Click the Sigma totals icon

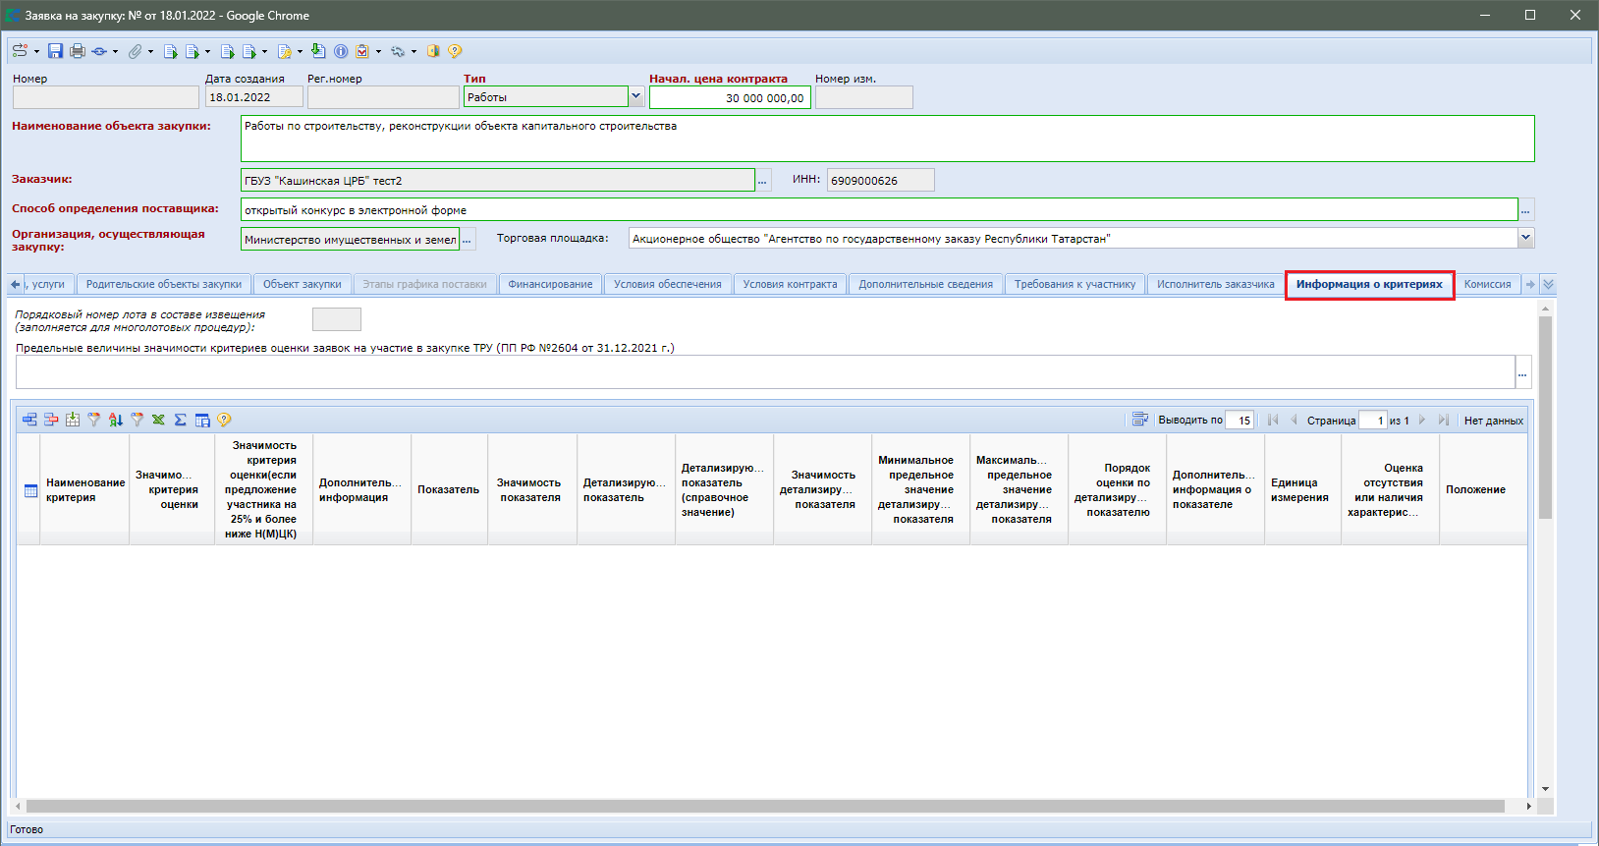click(180, 420)
